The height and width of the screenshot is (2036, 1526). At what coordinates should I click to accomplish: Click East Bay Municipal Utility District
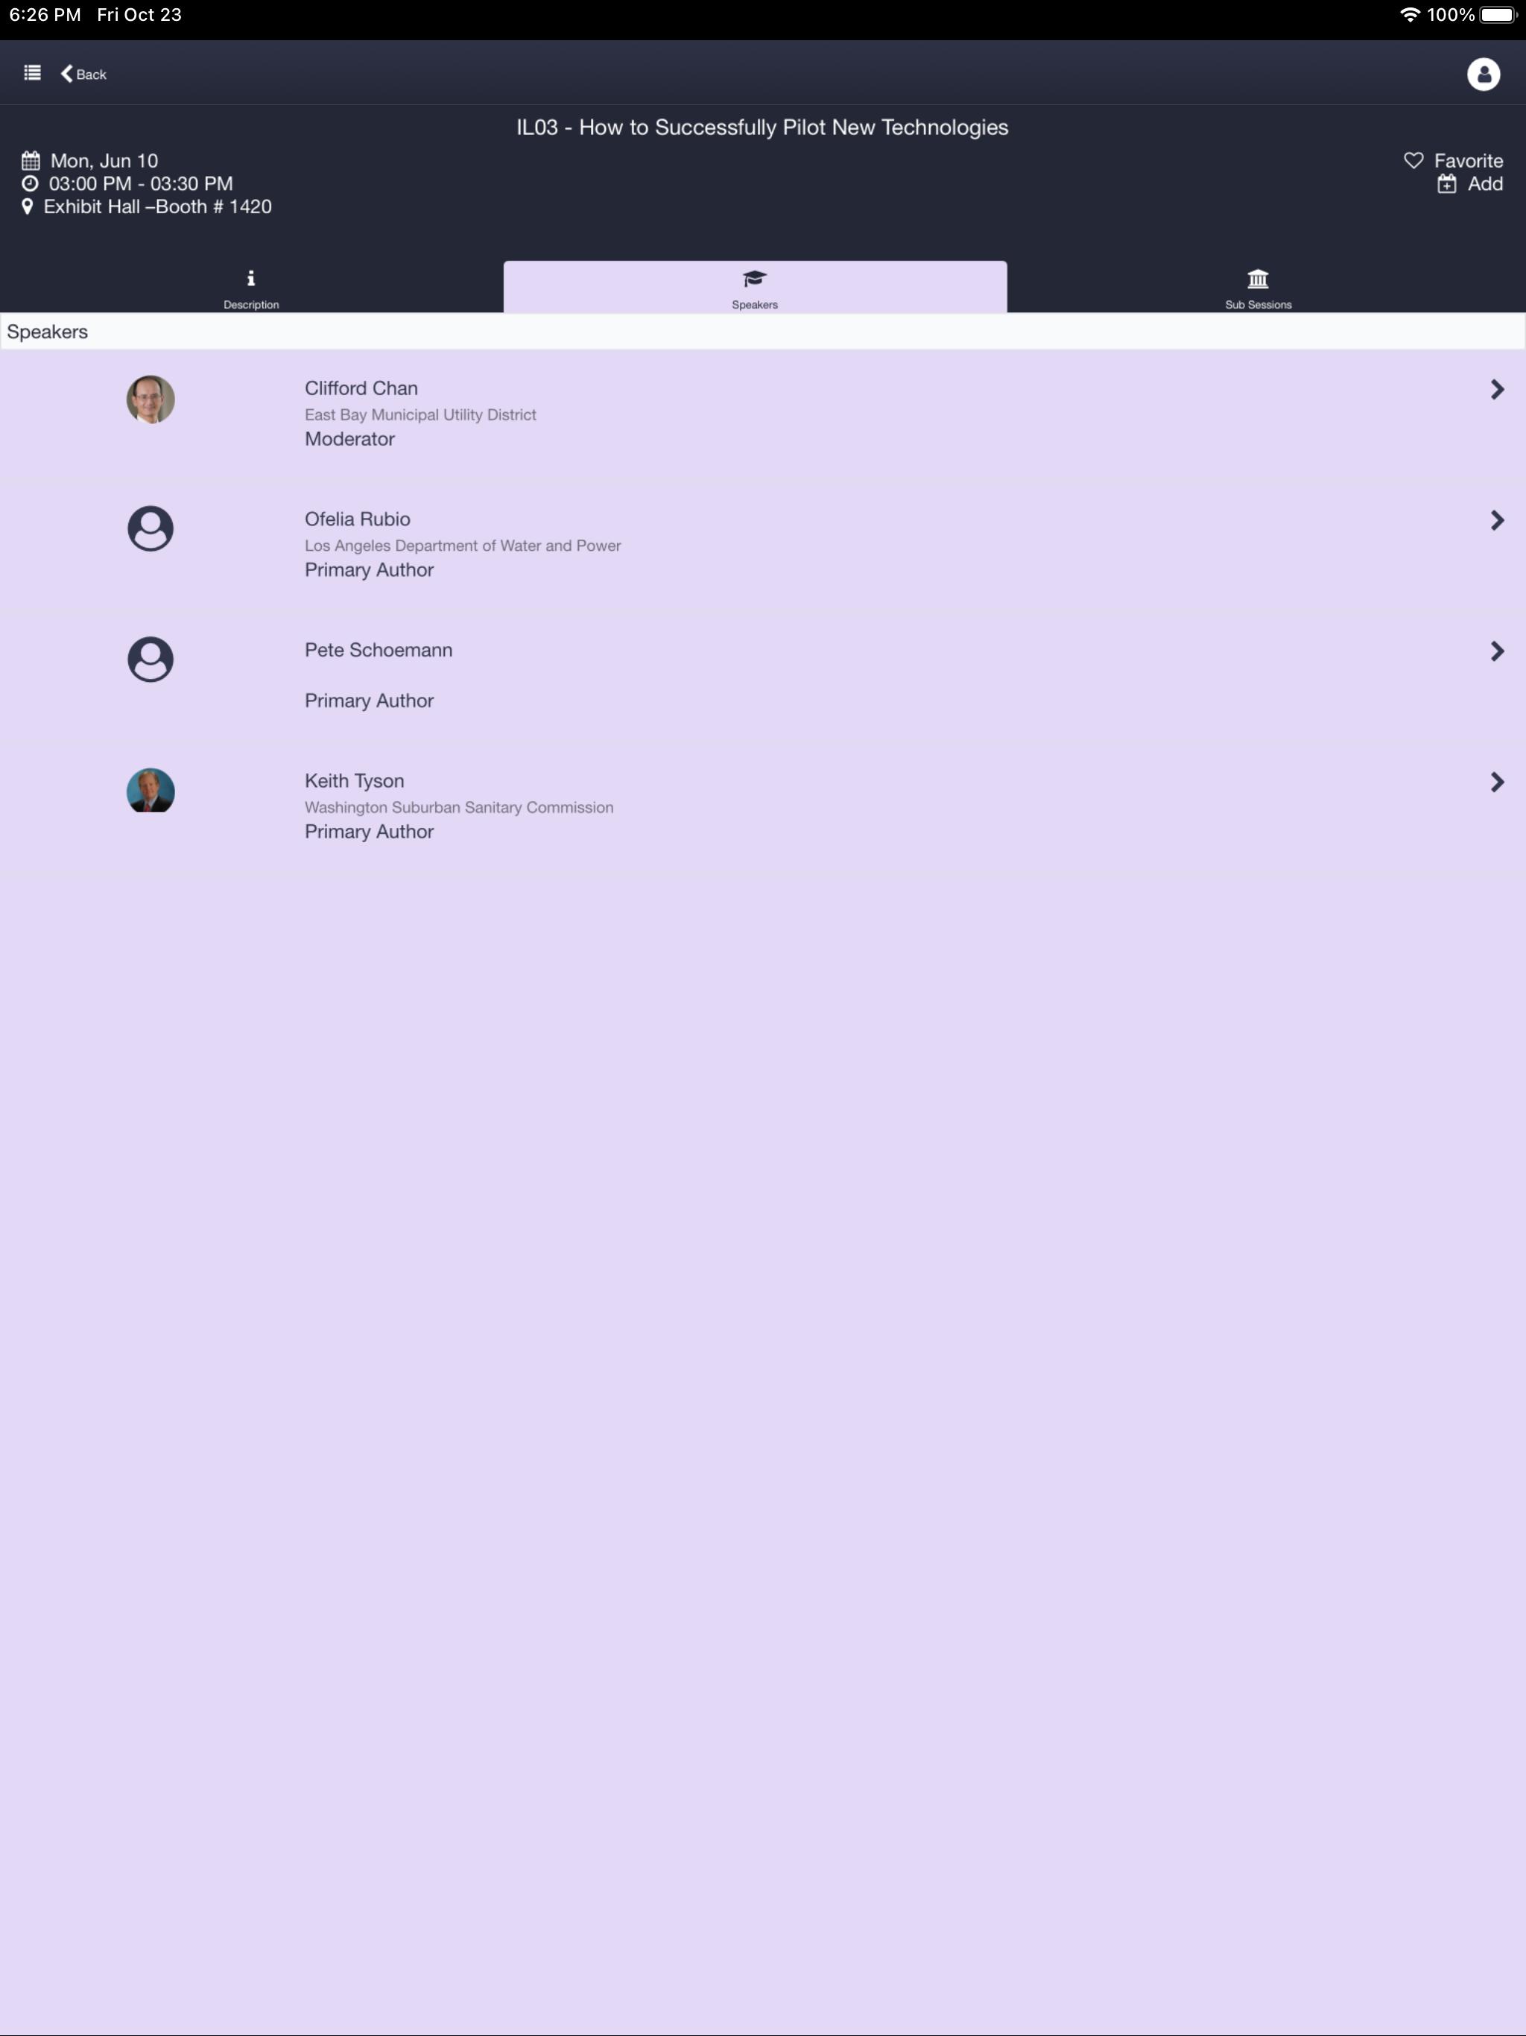pyautogui.click(x=420, y=415)
